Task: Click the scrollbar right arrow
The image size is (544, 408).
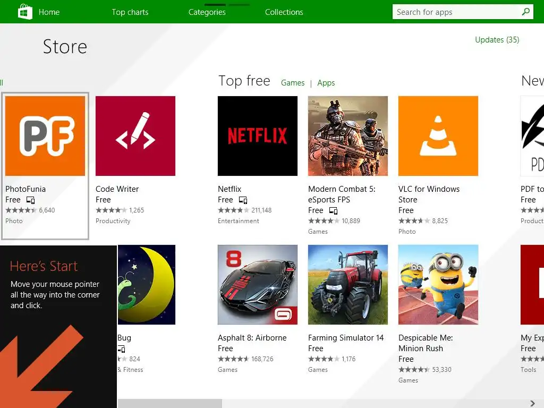Action: point(532,404)
